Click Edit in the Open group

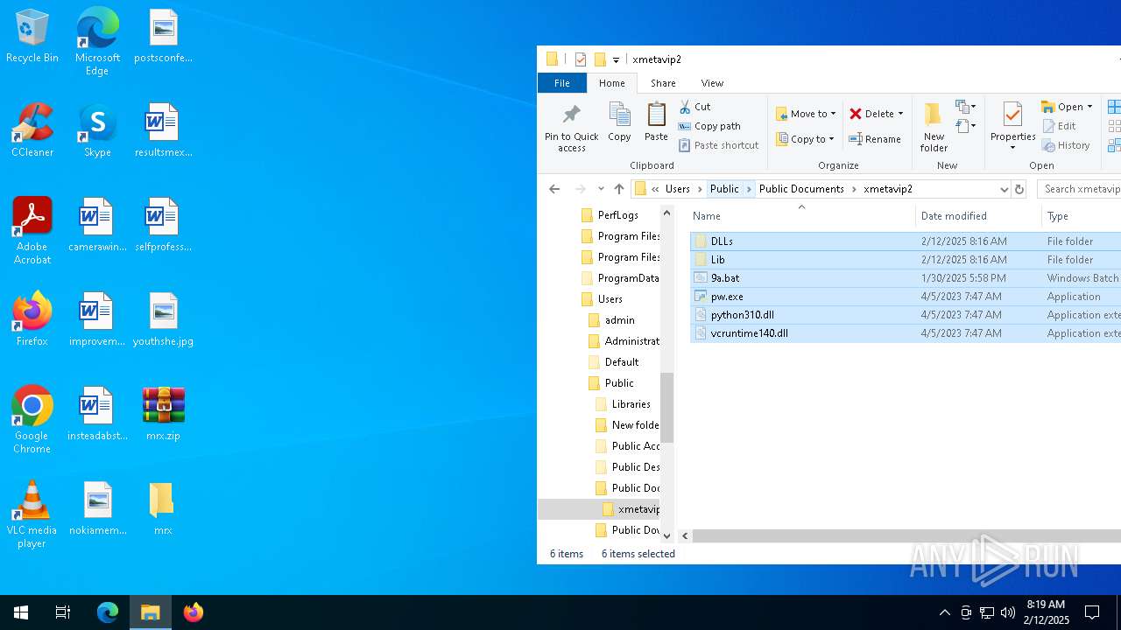click(1059, 126)
